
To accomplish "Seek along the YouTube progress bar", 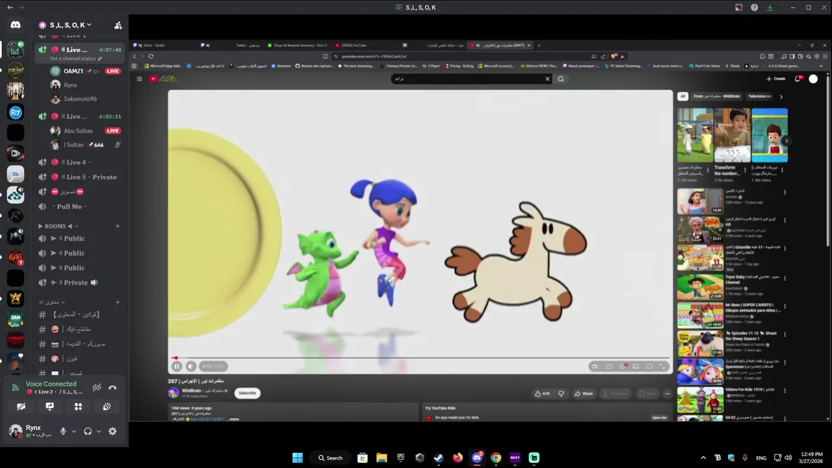I will click(421, 357).
